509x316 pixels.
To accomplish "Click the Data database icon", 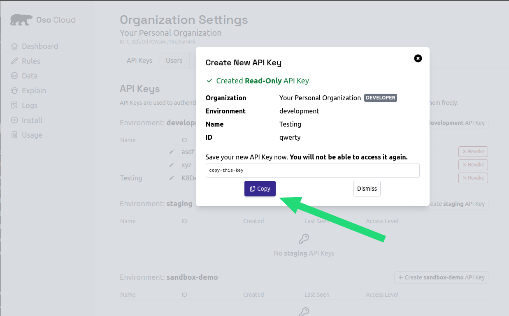I will (x=14, y=76).
